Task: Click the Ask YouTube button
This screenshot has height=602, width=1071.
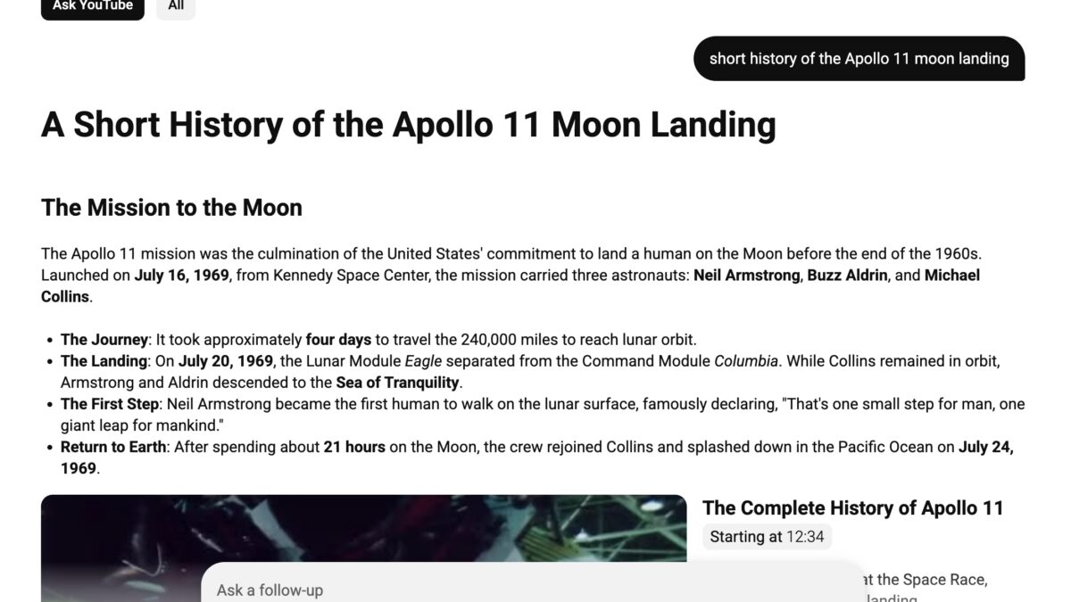Action: (x=92, y=6)
